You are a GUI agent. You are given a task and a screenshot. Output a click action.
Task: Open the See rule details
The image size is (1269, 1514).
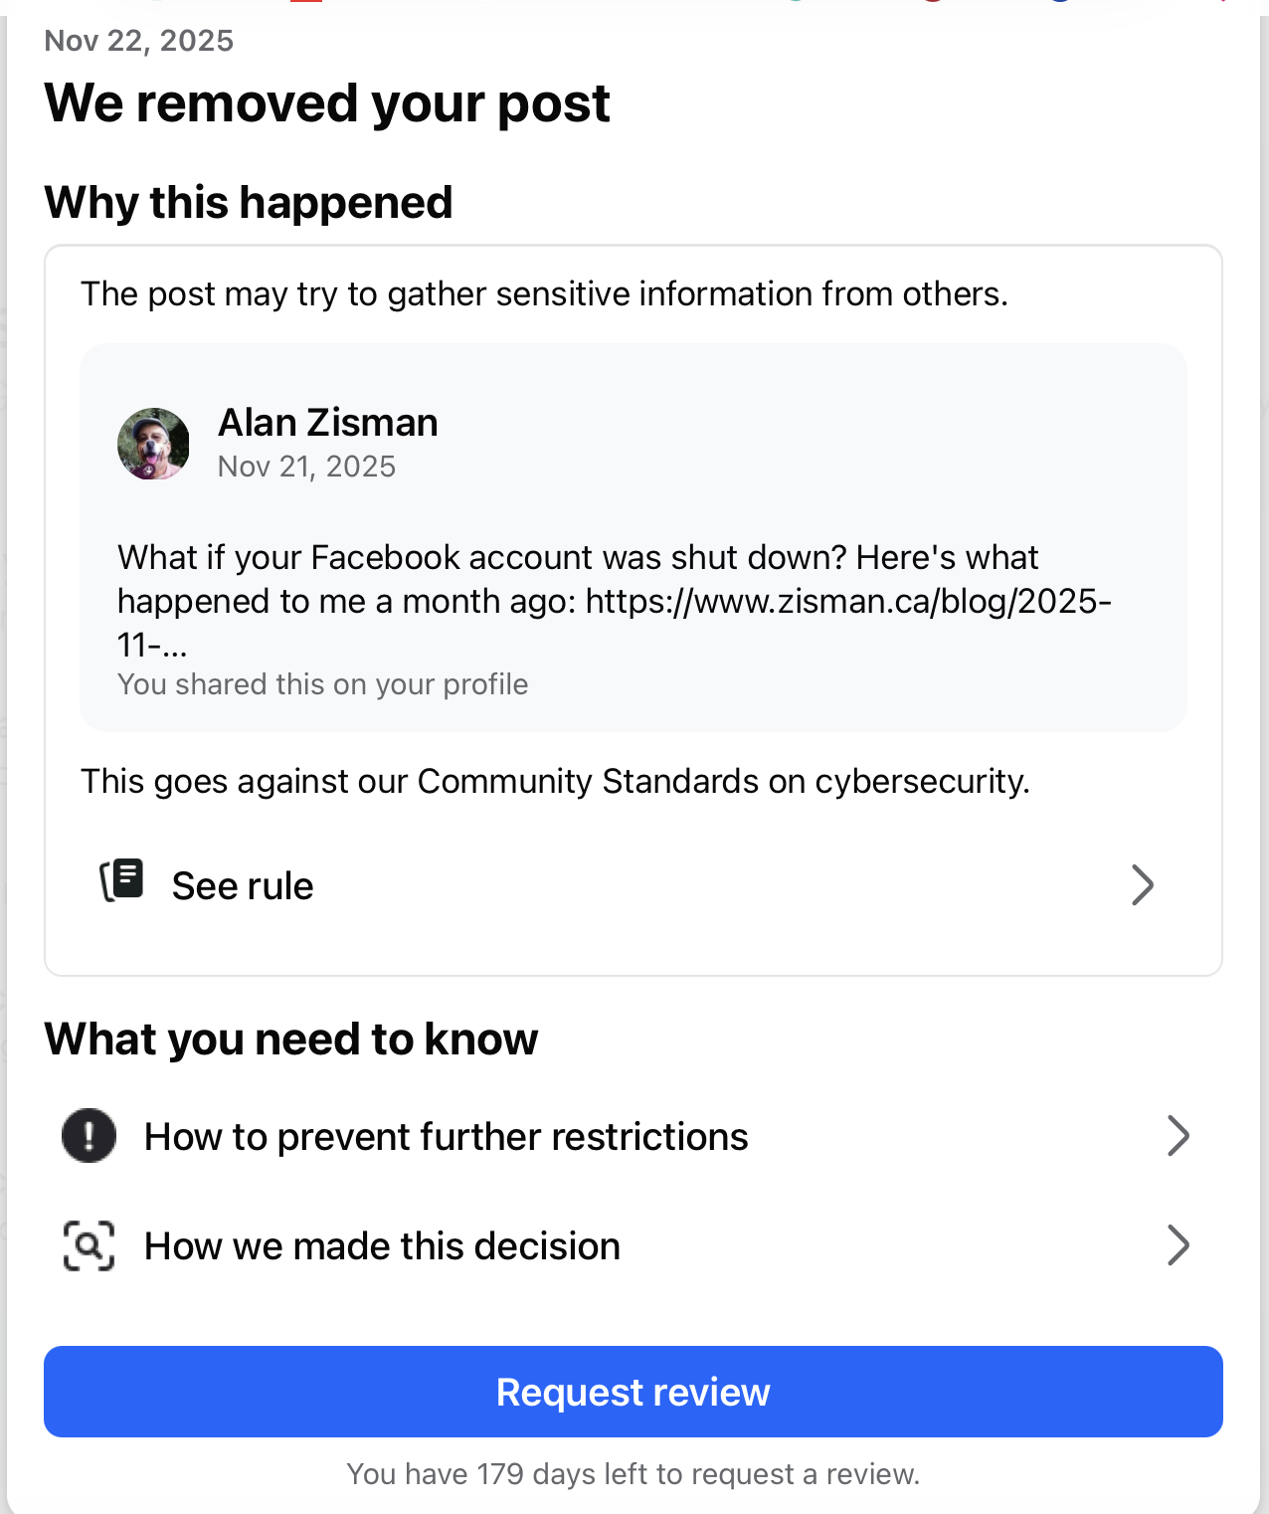click(x=243, y=885)
